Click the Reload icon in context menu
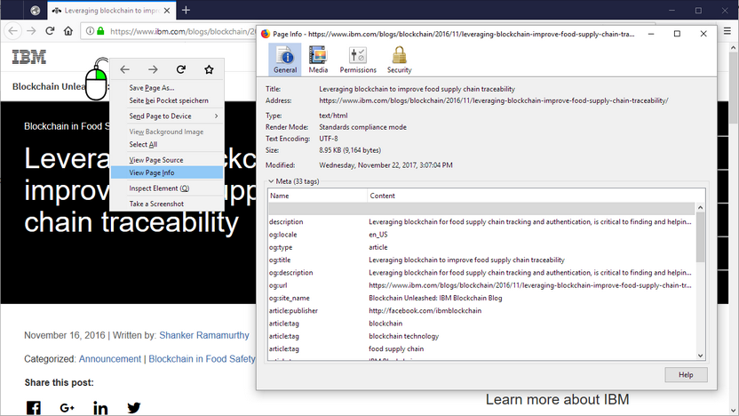The width and height of the screenshot is (739, 416). pos(181,69)
